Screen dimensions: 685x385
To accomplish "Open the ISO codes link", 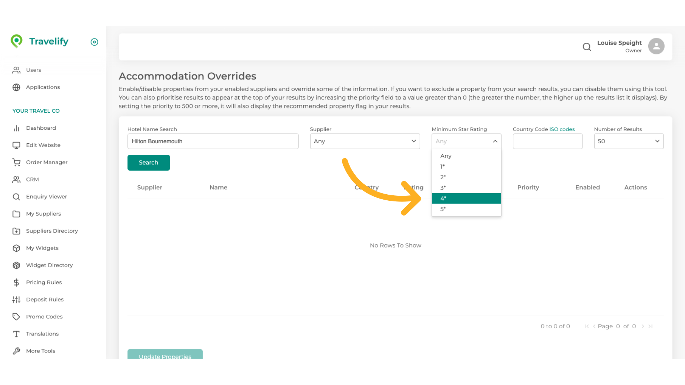I will [x=562, y=129].
